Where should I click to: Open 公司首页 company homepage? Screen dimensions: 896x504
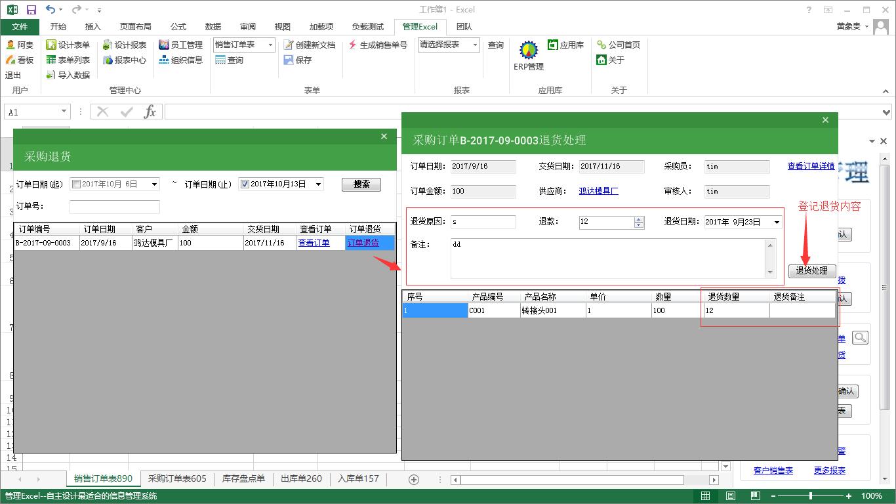pyautogui.click(x=618, y=45)
